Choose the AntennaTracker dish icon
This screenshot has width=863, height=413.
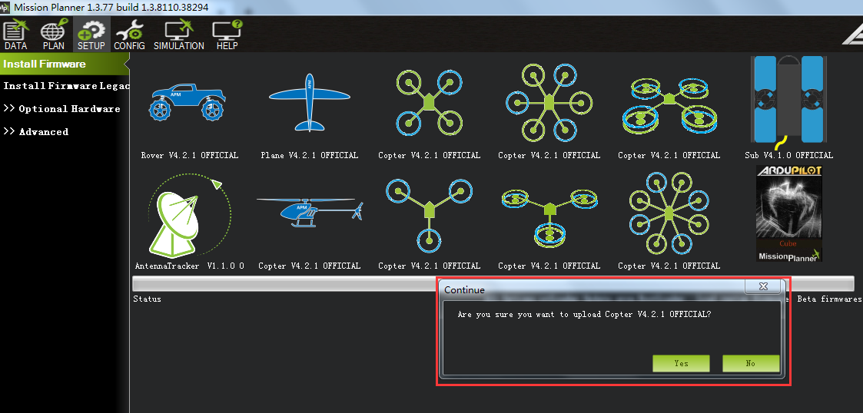189,217
